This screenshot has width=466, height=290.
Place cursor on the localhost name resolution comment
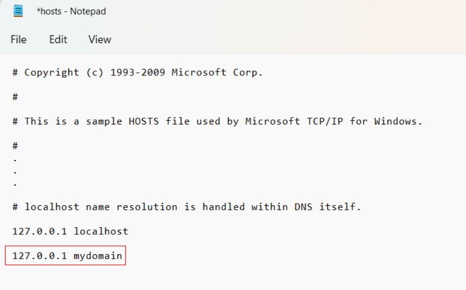pyautogui.click(x=187, y=207)
